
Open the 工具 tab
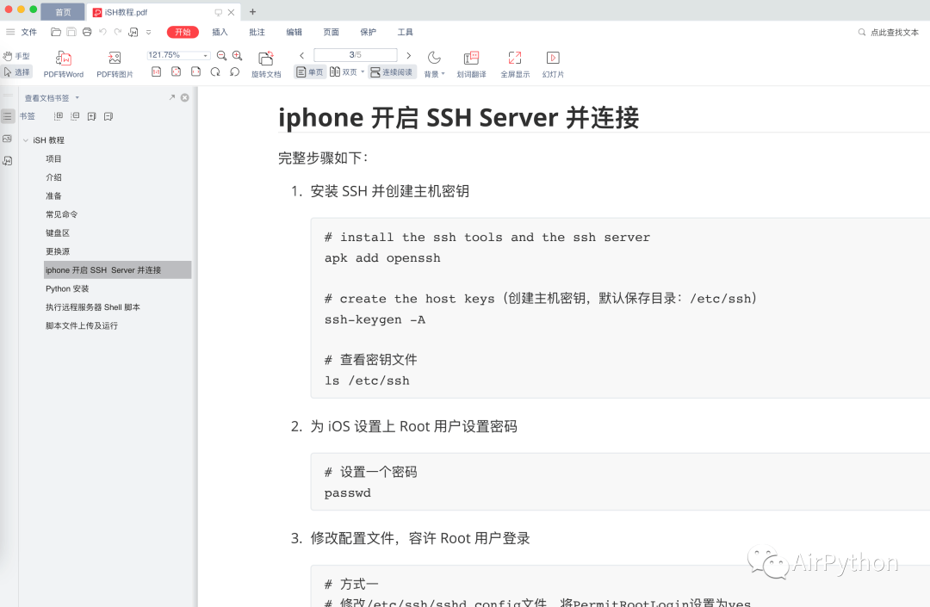click(405, 32)
